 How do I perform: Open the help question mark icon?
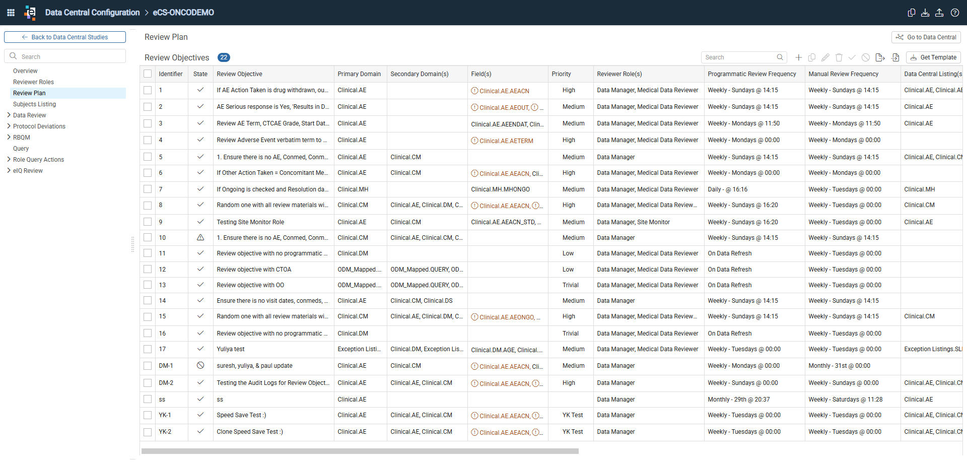tap(954, 13)
